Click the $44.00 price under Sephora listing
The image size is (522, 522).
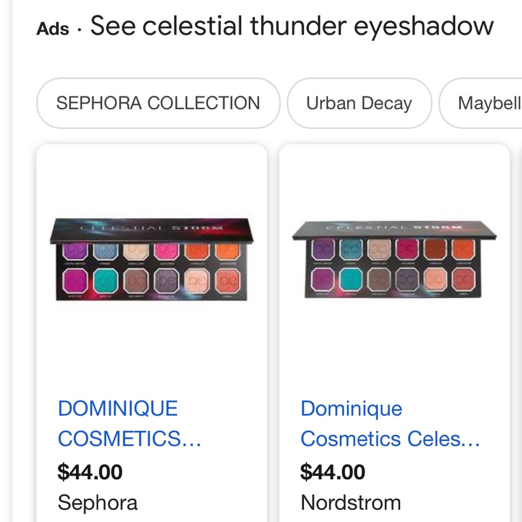pyautogui.click(x=90, y=472)
